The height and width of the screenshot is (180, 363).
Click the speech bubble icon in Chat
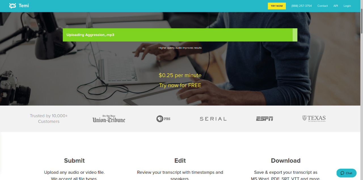point(342,173)
